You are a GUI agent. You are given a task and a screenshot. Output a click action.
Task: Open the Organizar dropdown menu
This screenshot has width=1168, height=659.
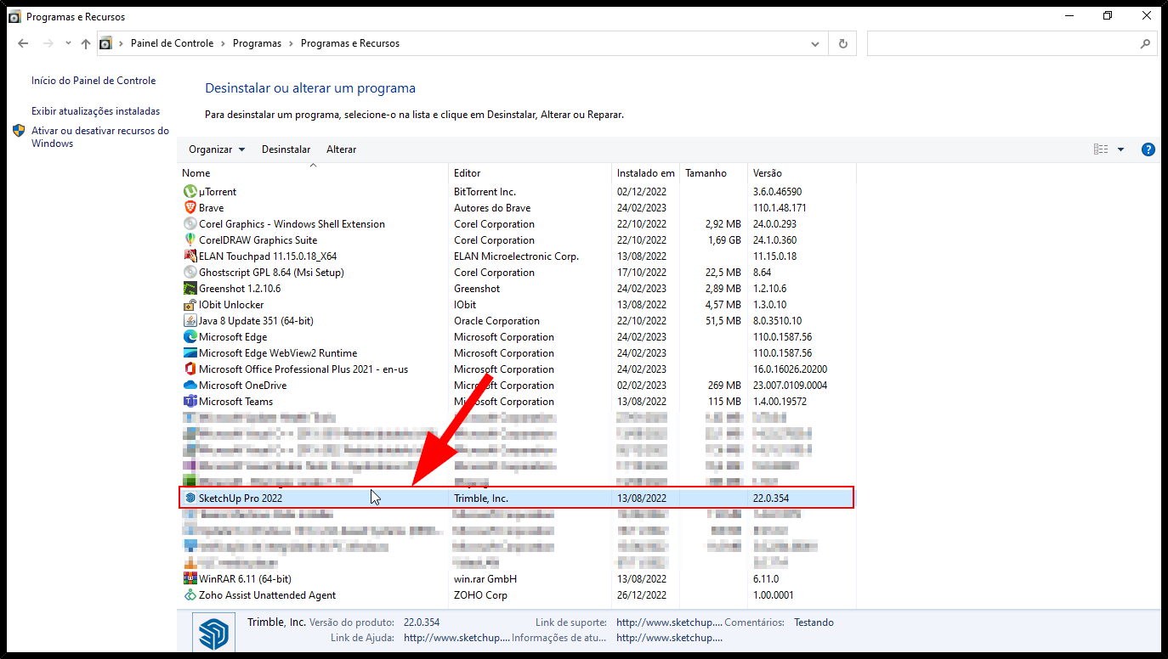coord(217,149)
